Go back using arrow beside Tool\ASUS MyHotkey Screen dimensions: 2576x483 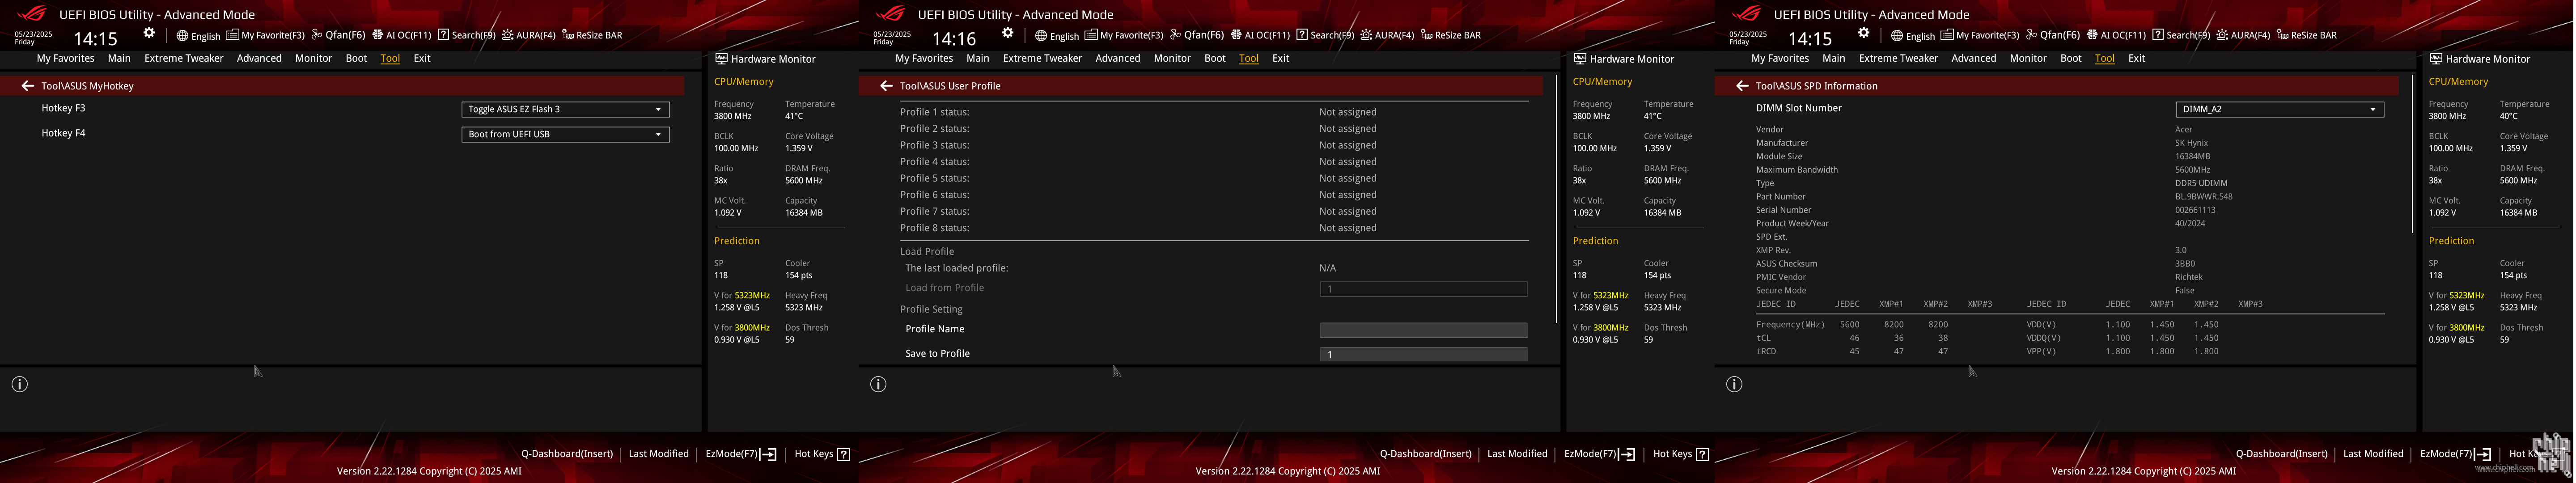pyautogui.click(x=28, y=86)
